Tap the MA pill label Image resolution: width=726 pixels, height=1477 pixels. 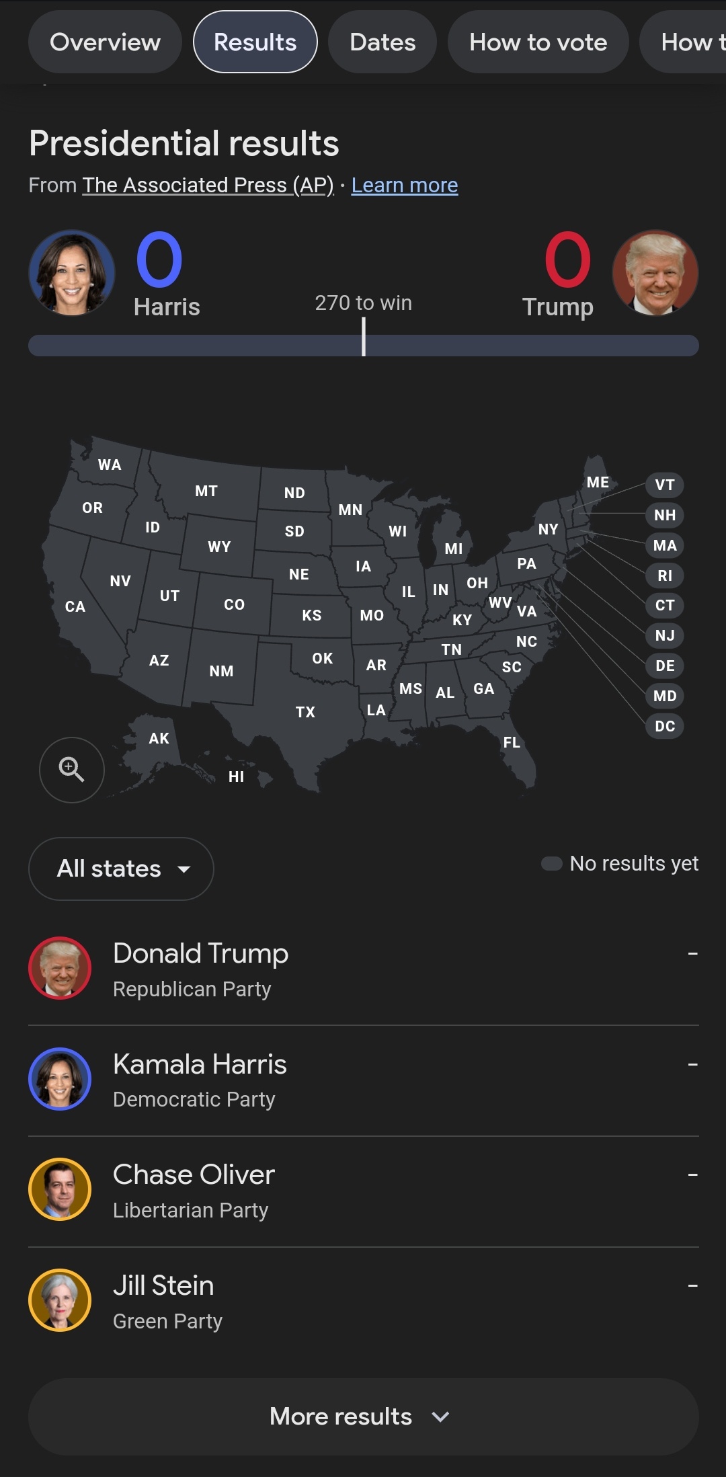click(x=665, y=545)
